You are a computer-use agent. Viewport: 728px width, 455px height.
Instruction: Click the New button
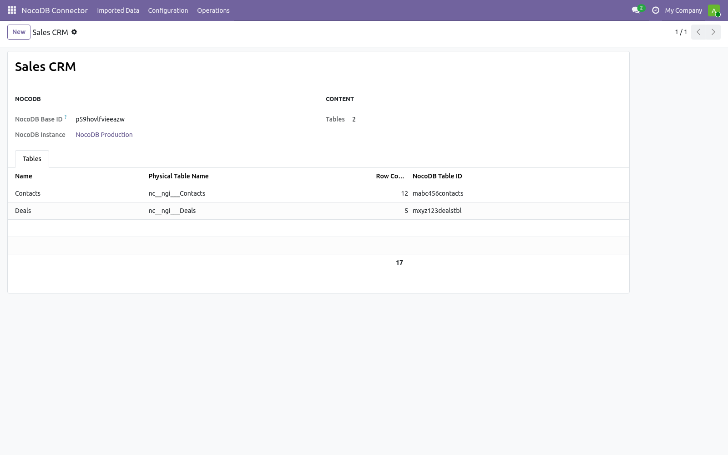coord(19,32)
